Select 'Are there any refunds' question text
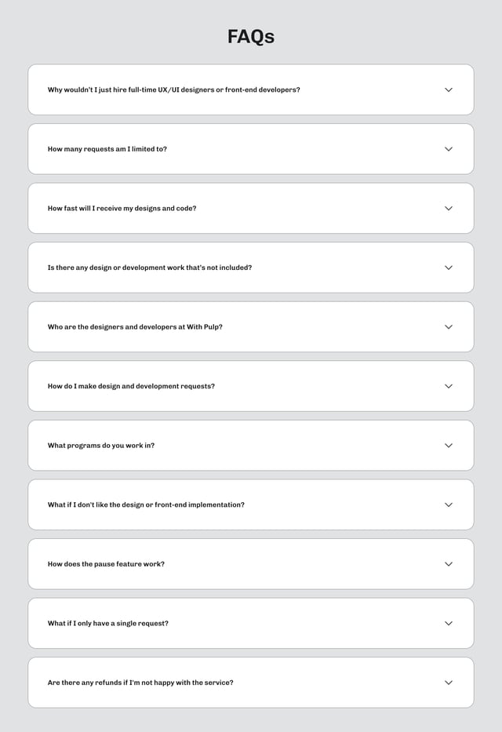This screenshot has height=732, width=502. (x=140, y=683)
